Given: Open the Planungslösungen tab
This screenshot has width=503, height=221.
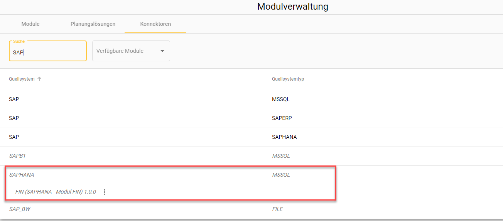Looking at the screenshot, I should coord(93,24).
